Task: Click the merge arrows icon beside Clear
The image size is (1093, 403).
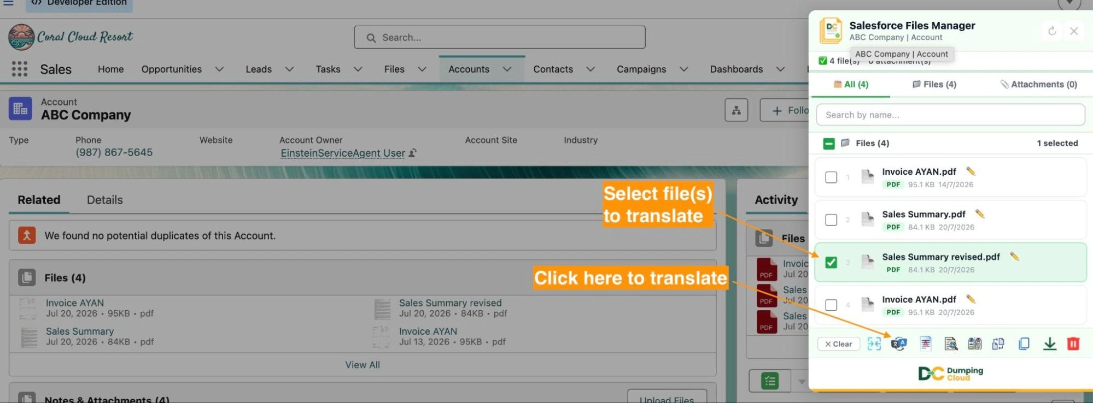Action: [x=874, y=343]
